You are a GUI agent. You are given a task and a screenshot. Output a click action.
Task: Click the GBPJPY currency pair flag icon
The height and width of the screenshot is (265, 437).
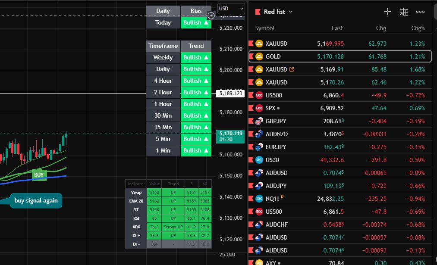pos(259,121)
